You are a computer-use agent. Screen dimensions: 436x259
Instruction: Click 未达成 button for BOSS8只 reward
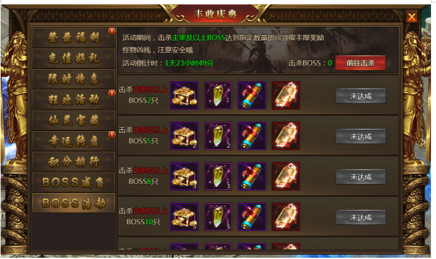click(361, 177)
